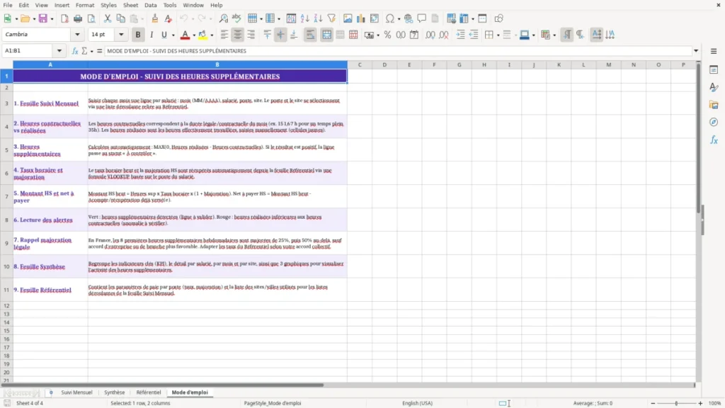
Task: Toggle Underline formatting
Action: tap(164, 35)
